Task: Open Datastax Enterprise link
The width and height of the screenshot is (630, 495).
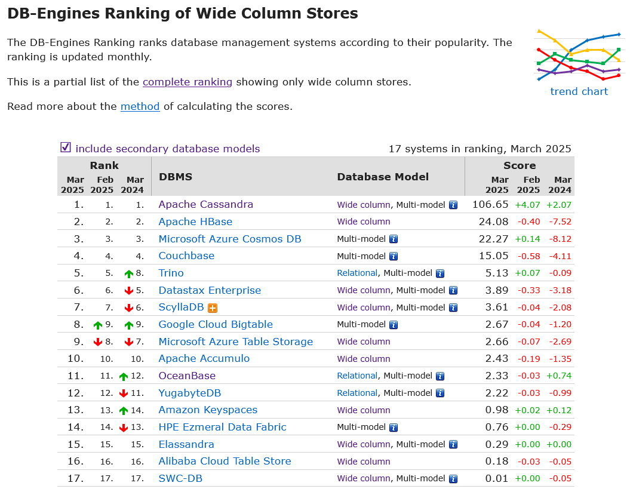Action: (210, 290)
